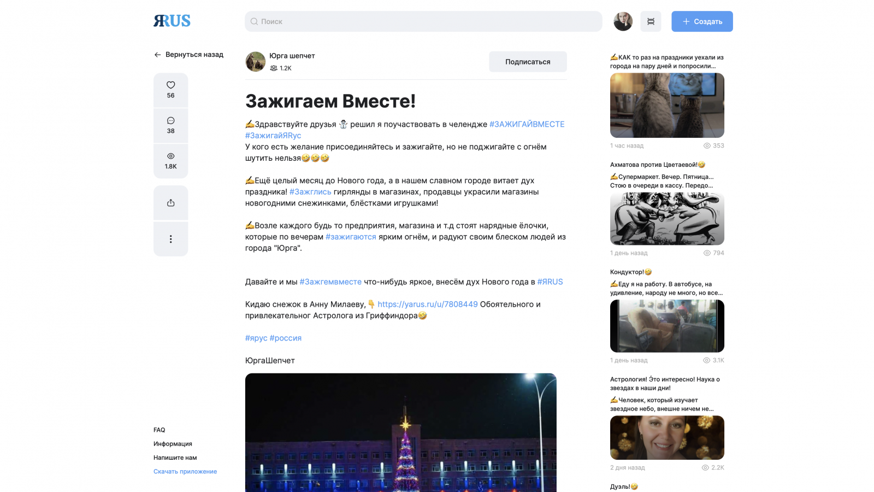Open the КАК то раз на праздники post
Viewport: 874px width, 492px height.
point(667,62)
